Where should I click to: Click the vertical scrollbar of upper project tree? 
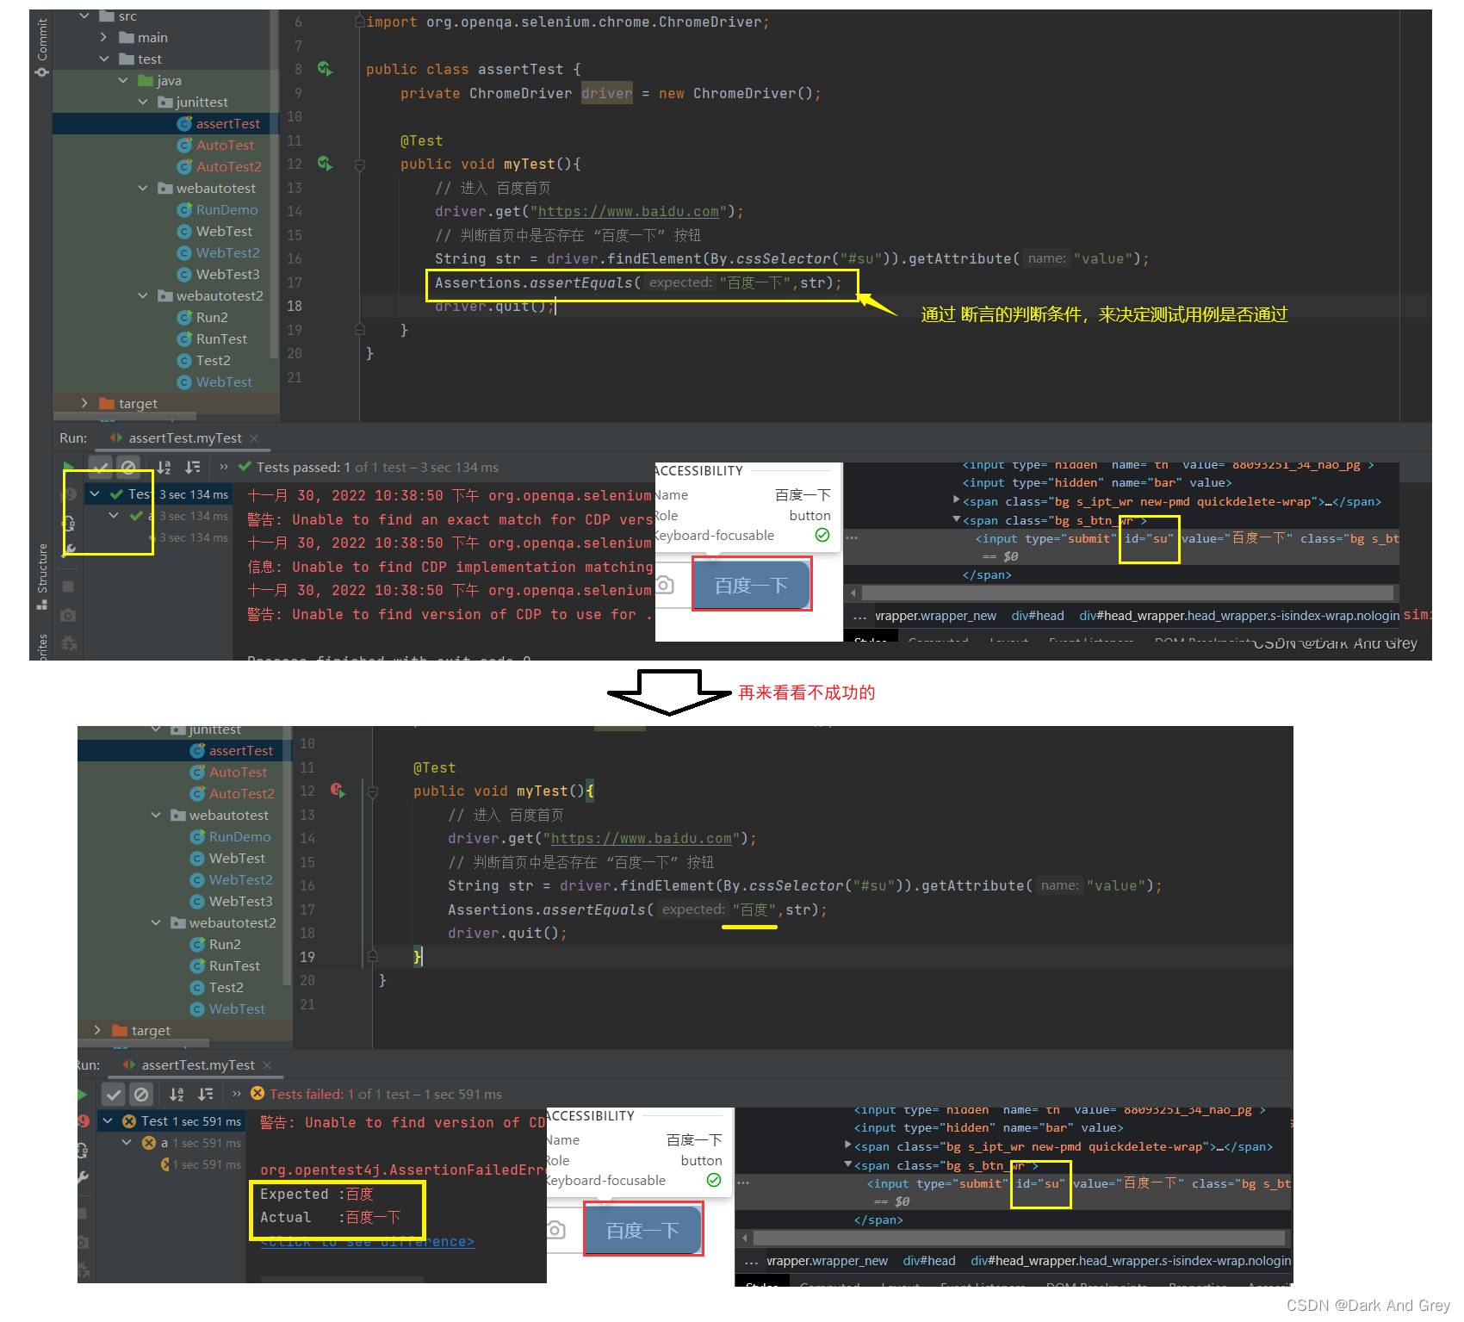[274, 184]
